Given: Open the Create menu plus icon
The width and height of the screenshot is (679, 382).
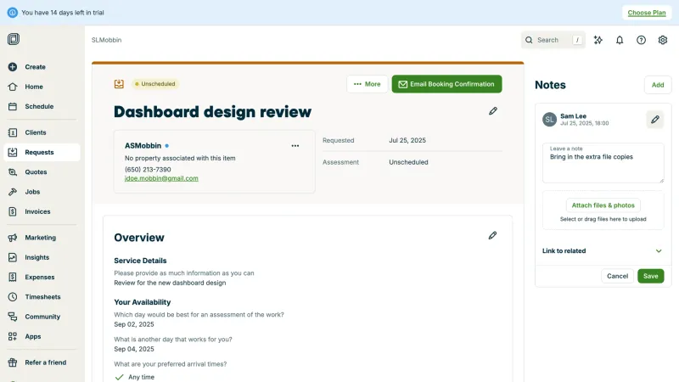Looking at the screenshot, I should (x=13, y=67).
